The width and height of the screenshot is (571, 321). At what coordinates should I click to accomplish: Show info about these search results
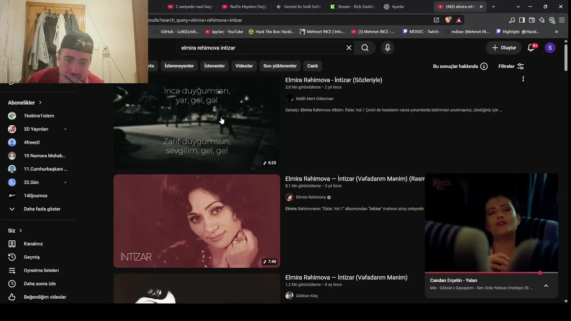point(484,66)
